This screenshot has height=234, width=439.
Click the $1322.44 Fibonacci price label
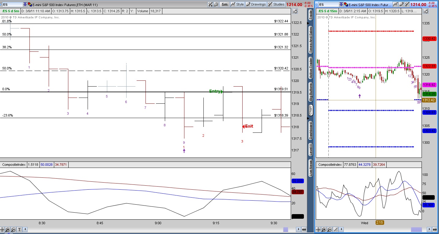(281, 21)
